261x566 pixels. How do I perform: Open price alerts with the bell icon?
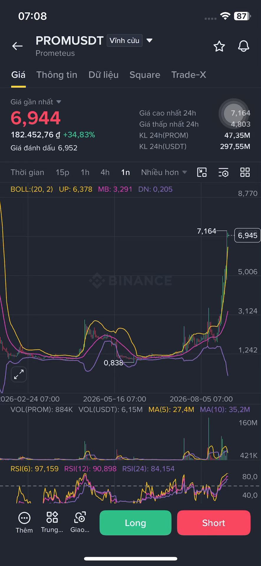pyautogui.click(x=244, y=46)
